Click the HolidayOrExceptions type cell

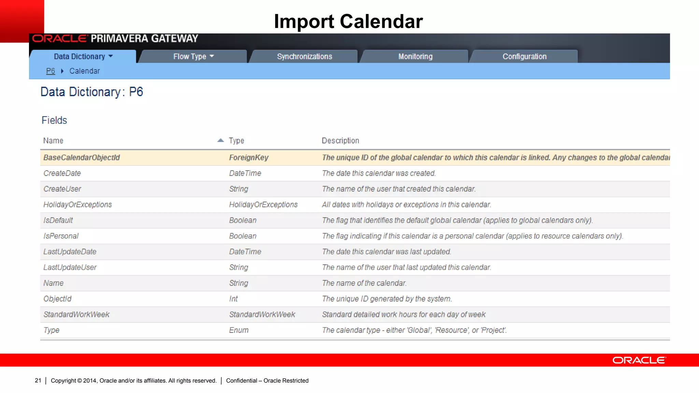tap(263, 205)
